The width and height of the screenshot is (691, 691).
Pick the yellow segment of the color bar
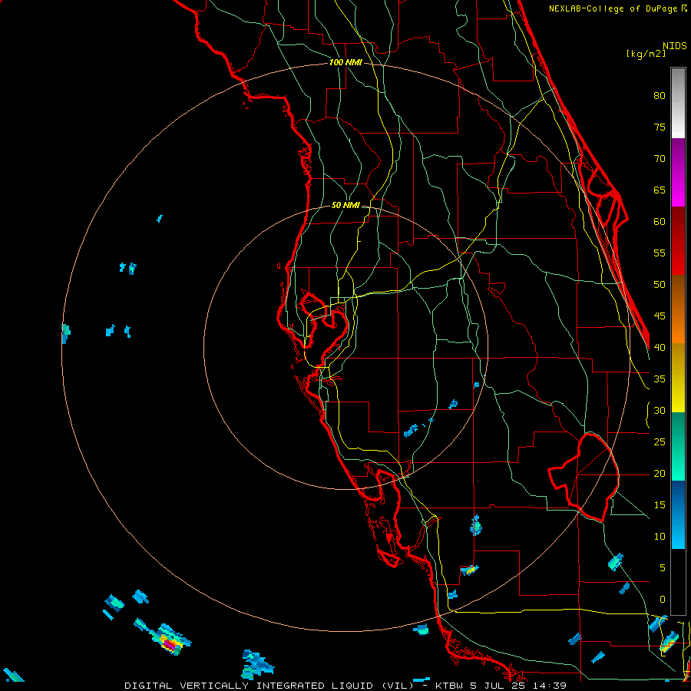point(678,378)
